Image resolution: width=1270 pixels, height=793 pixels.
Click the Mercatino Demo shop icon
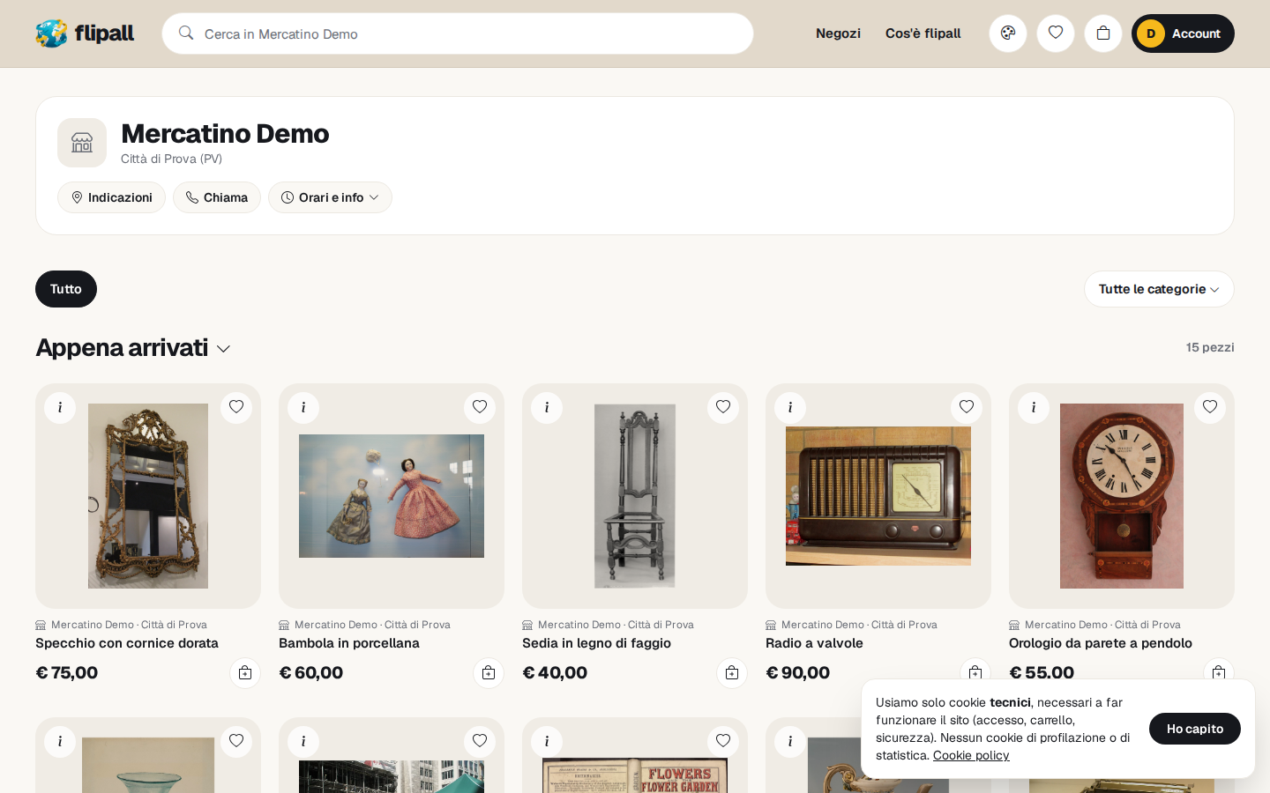point(82,143)
